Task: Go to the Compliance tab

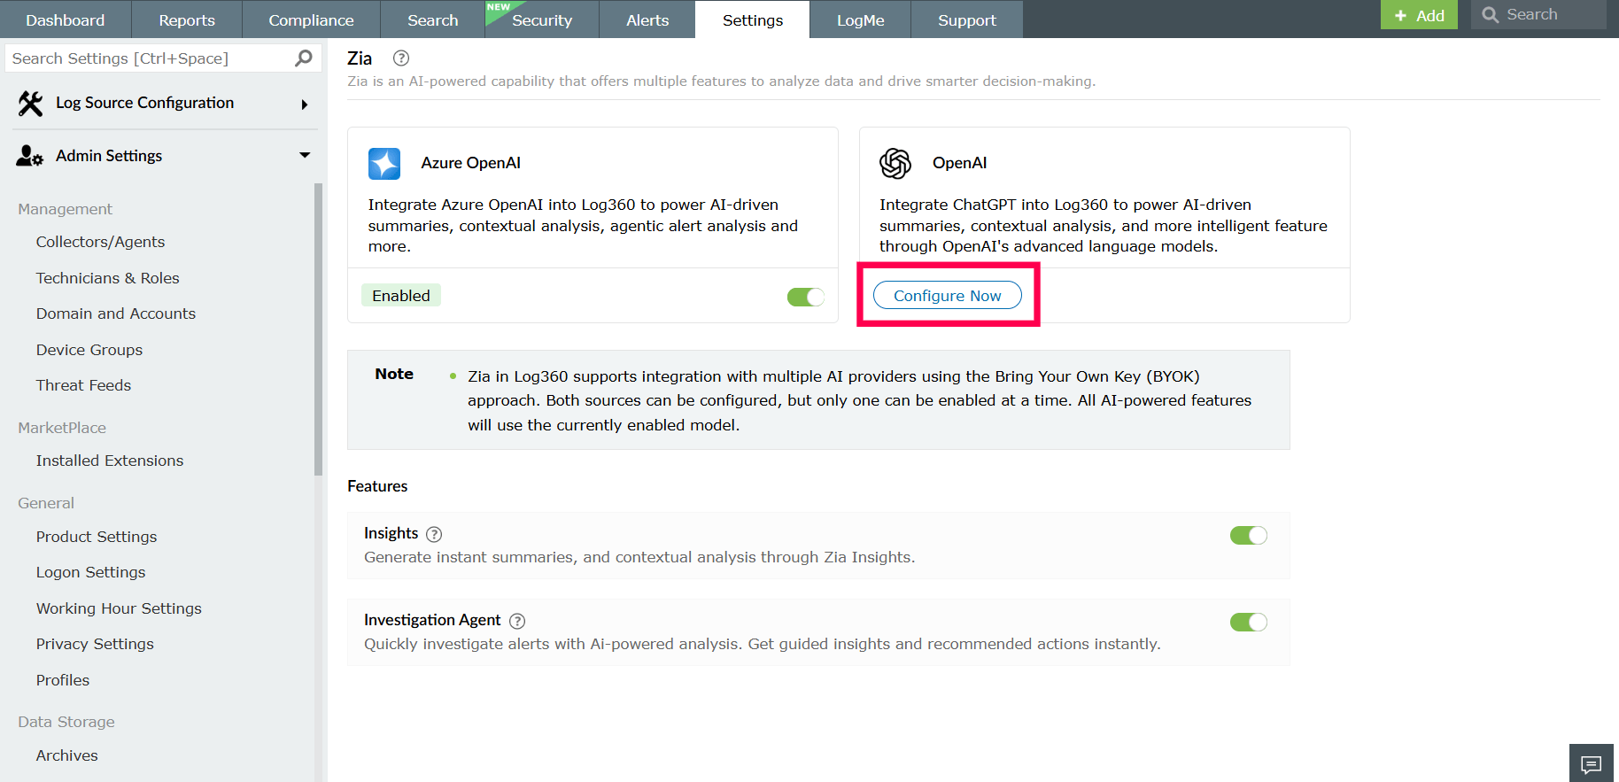Action: click(311, 19)
